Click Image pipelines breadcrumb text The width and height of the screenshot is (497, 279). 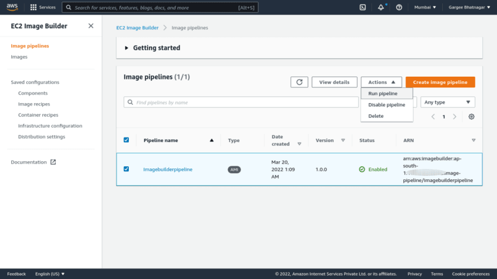tap(190, 28)
